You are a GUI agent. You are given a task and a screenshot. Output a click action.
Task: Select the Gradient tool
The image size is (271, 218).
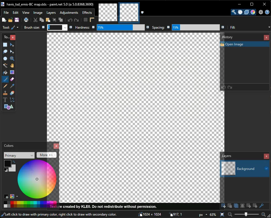(x=12, y=72)
